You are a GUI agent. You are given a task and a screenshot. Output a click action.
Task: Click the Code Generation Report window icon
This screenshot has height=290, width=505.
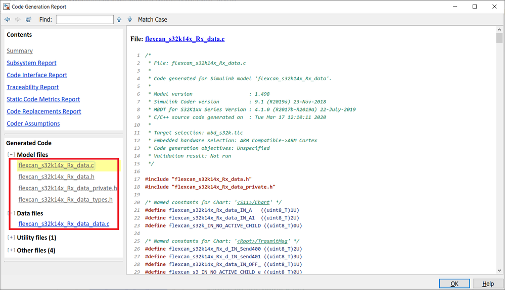7,7
